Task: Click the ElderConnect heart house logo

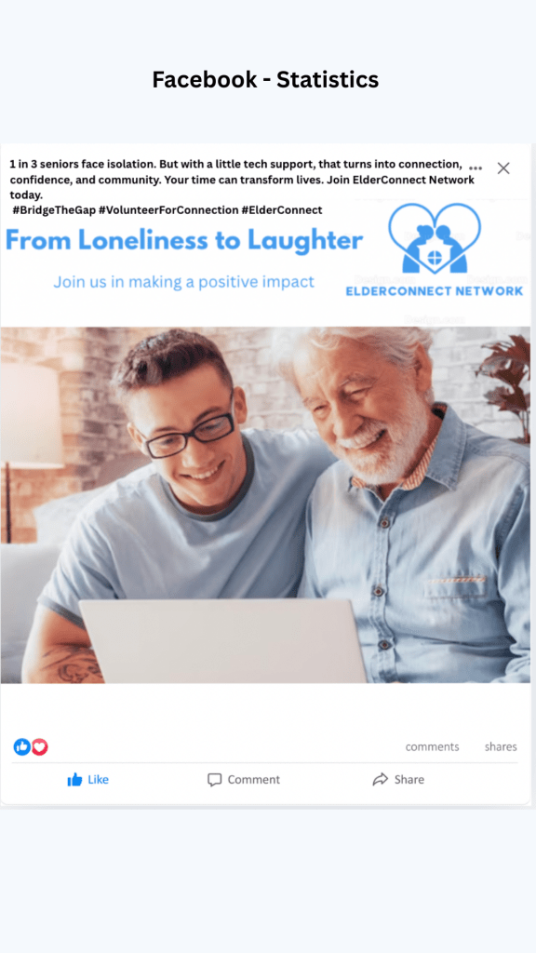Action: click(x=435, y=238)
